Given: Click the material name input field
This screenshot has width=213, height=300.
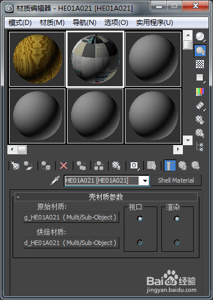Looking at the screenshot, I should [x=102, y=180].
